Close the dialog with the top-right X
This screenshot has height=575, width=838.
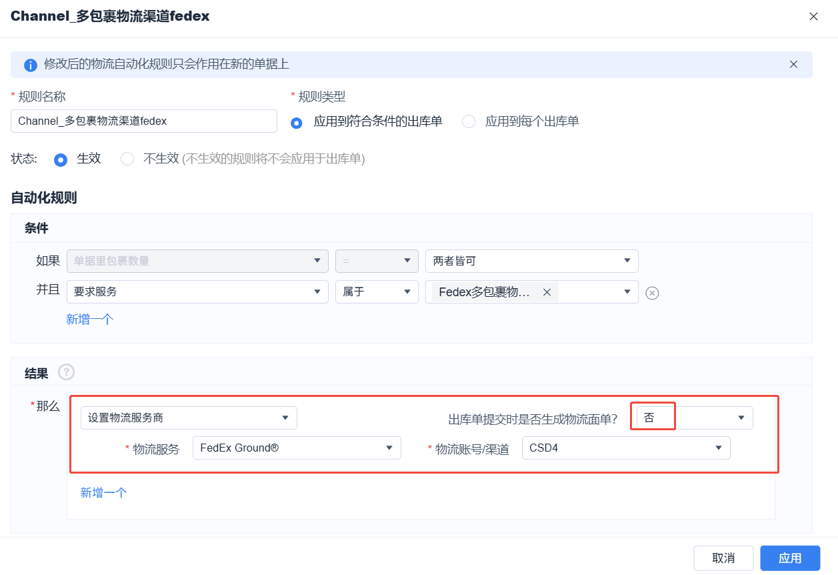click(813, 17)
